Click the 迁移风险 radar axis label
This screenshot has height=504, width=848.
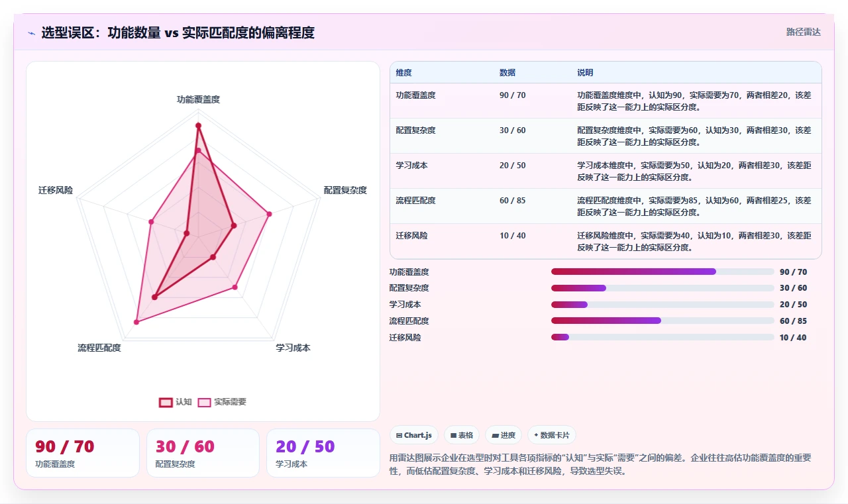click(x=56, y=191)
